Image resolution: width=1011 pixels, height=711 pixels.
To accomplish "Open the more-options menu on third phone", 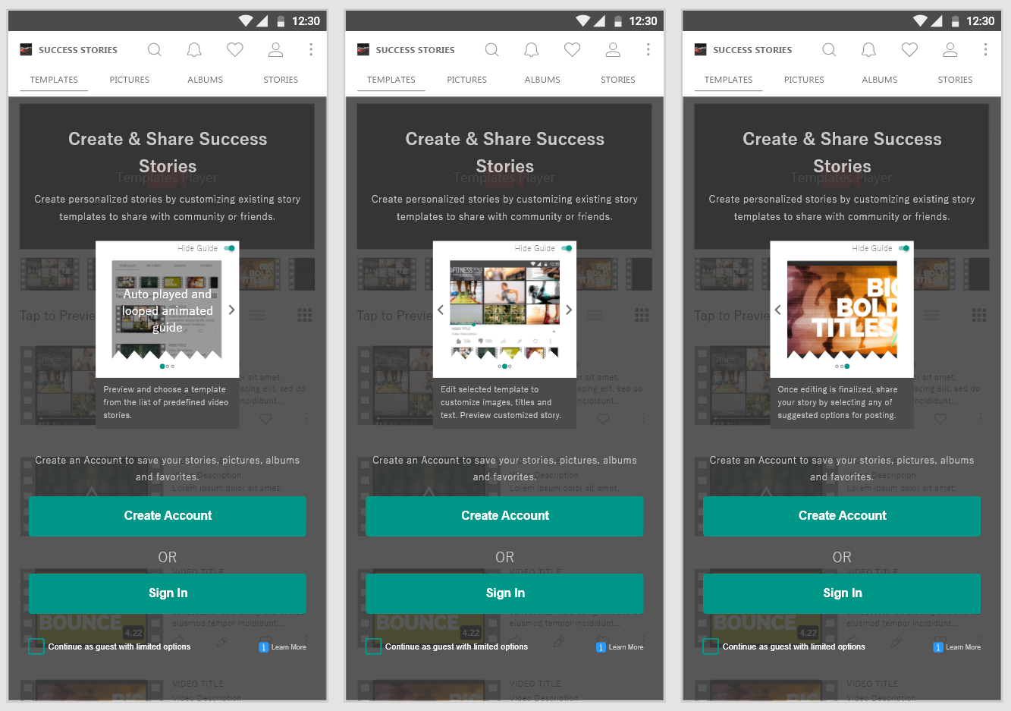I will click(985, 50).
